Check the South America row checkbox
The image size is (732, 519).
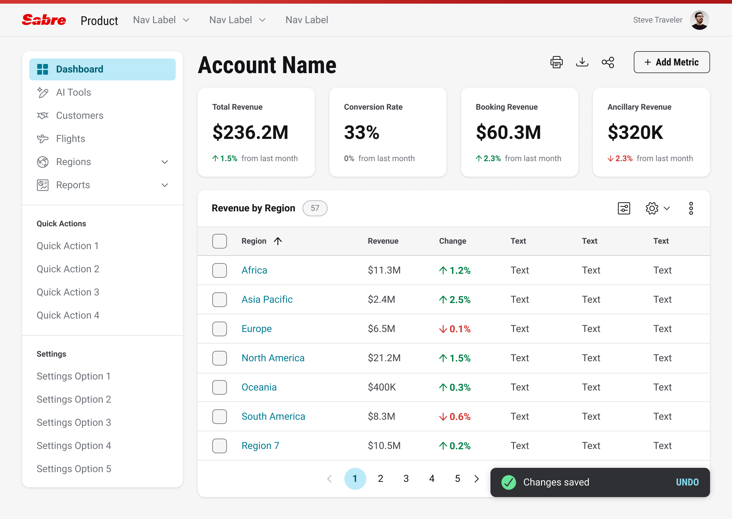tap(220, 416)
